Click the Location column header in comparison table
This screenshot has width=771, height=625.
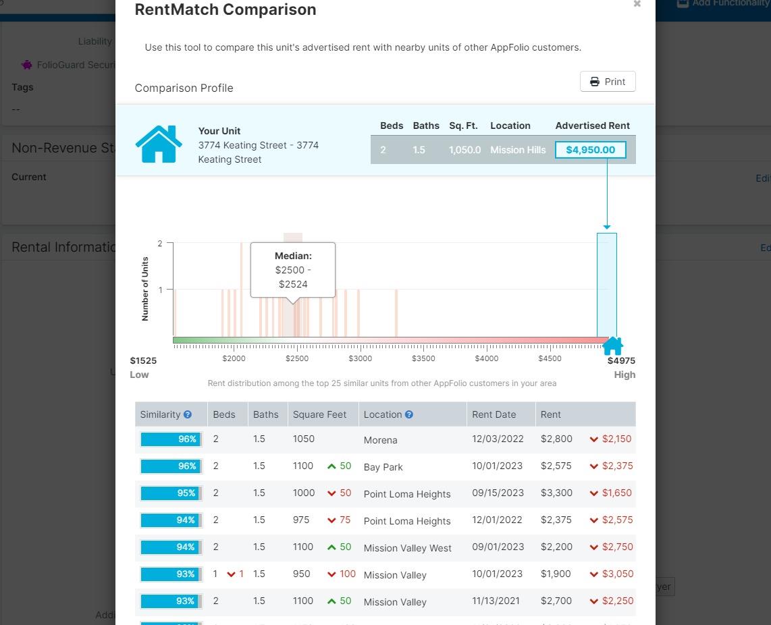coord(413,414)
